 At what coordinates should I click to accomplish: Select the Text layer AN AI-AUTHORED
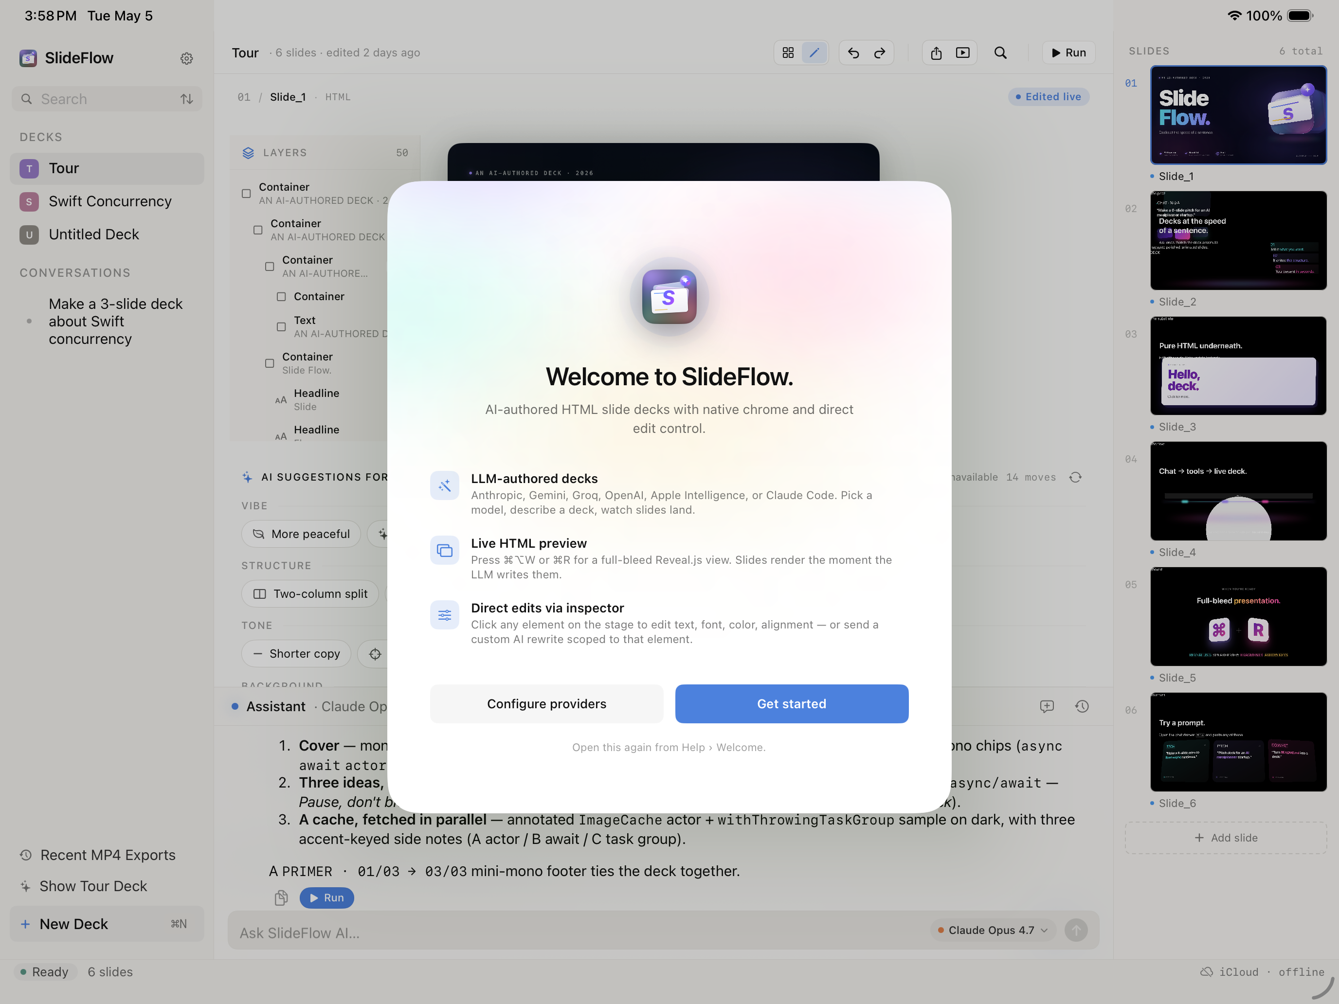pos(332,327)
